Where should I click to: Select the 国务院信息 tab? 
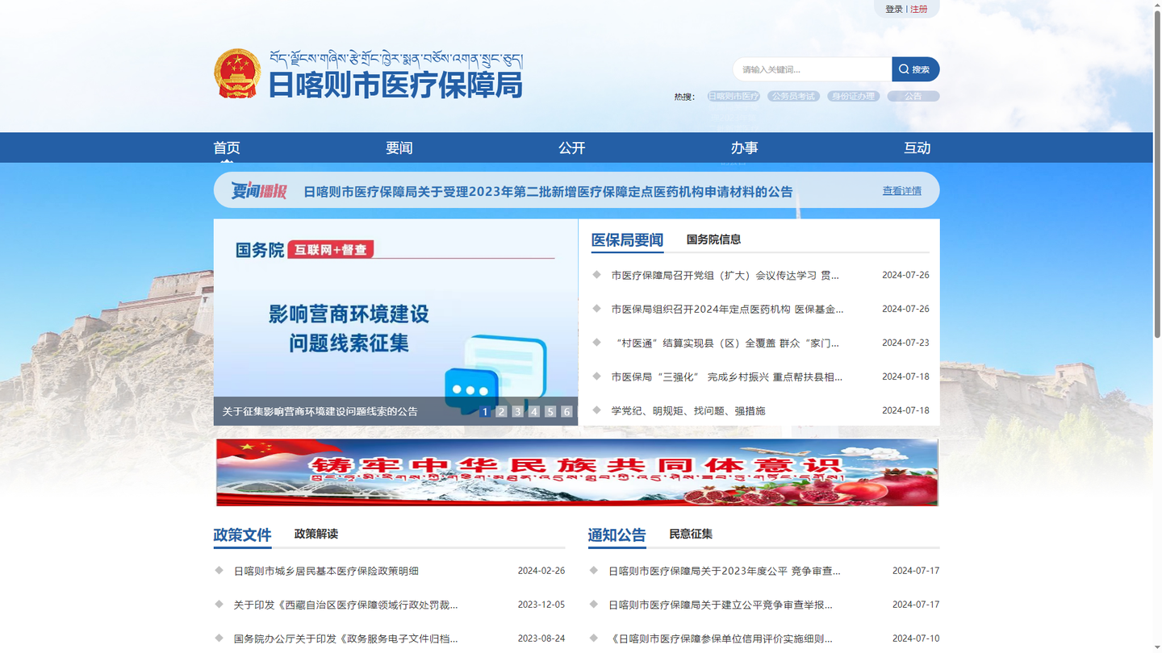coord(713,239)
